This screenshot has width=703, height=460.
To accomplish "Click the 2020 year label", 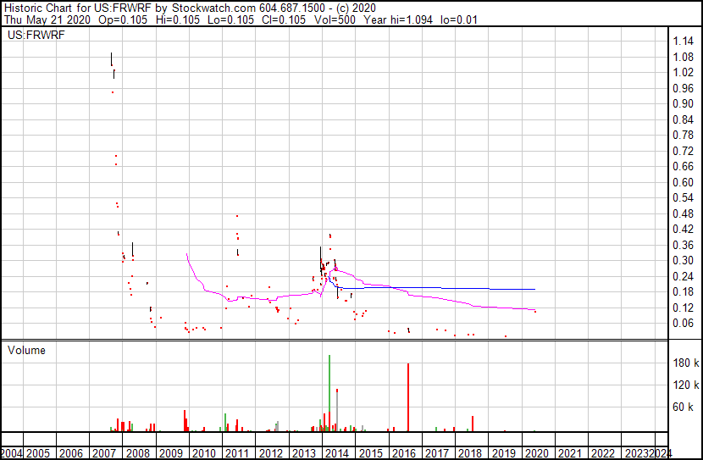I will pyautogui.click(x=537, y=453).
